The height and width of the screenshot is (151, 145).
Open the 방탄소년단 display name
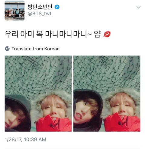click(40, 7)
